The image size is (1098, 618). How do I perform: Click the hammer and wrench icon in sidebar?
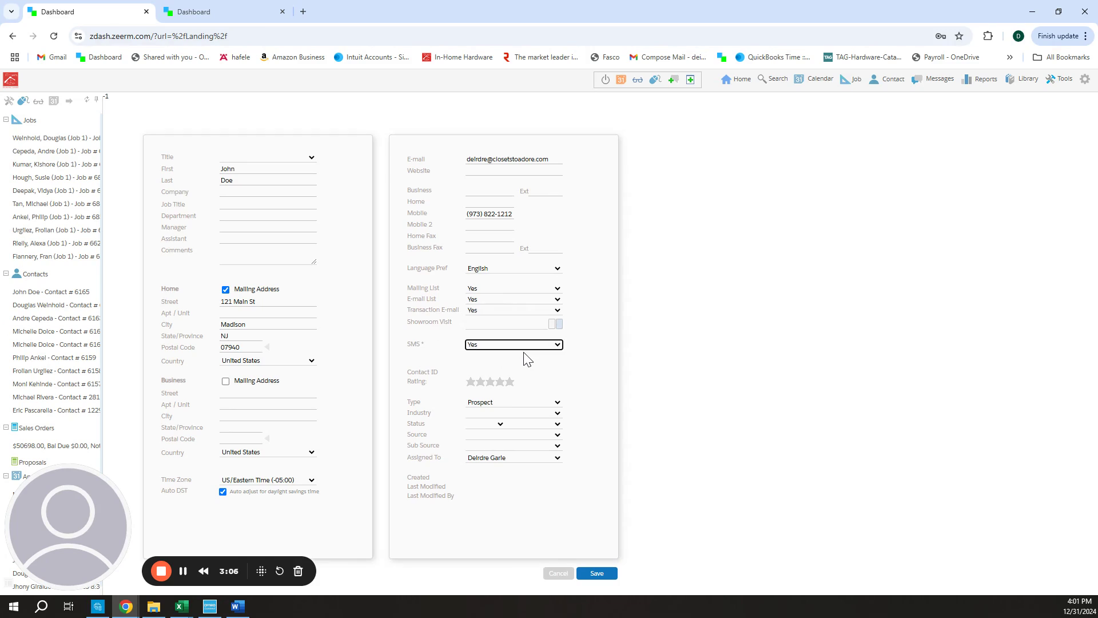tap(9, 101)
